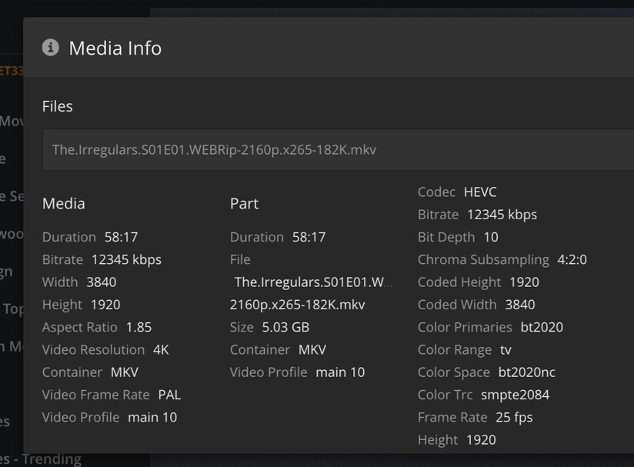Screen dimensions: 634x467
Task: Click the Color Space bt2020nc entry
Action: pyautogui.click(x=486, y=372)
